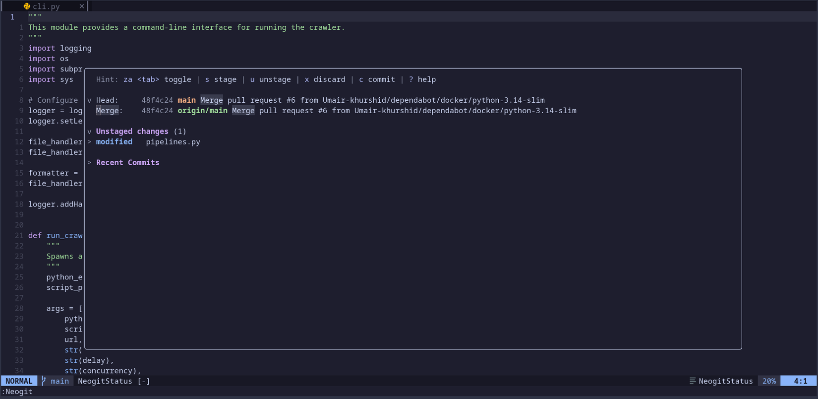Image resolution: width=818 pixels, height=399 pixels.
Task: Click the 'args = [' code line
Action: coord(64,308)
